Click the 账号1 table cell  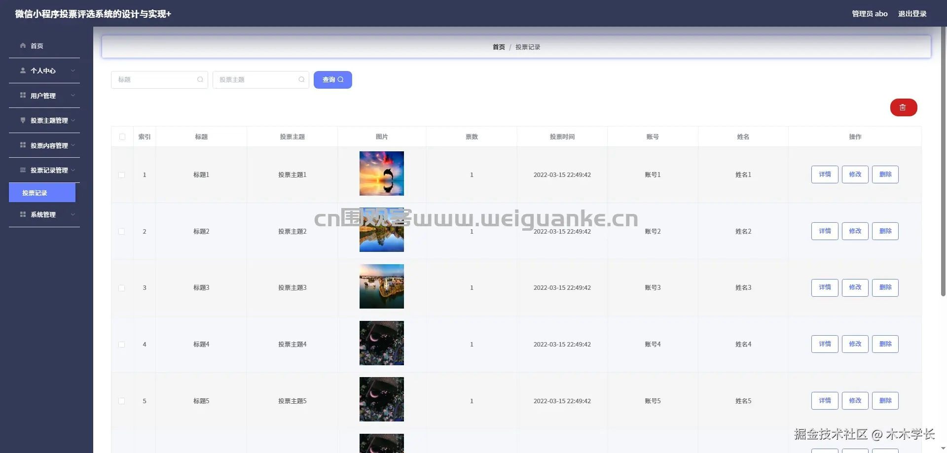point(653,174)
